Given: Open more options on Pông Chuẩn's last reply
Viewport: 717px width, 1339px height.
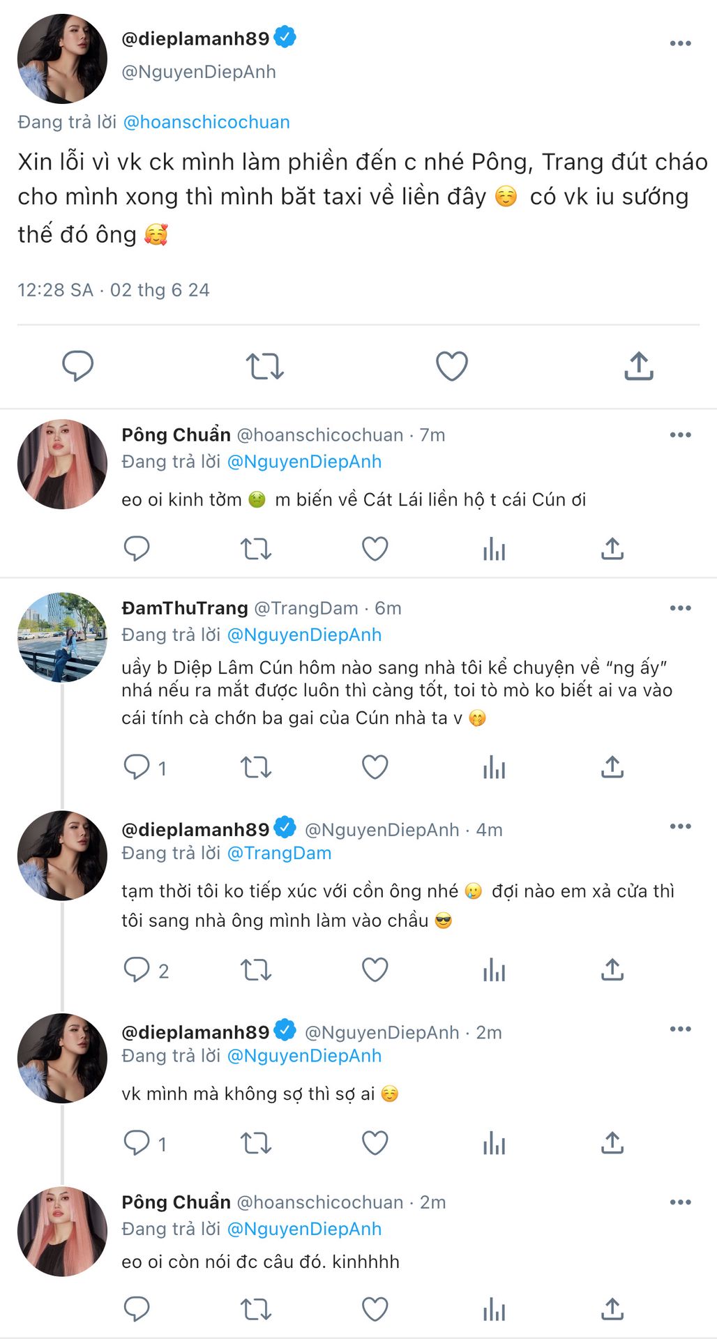Looking at the screenshot, I should (x=680, y=1202).
